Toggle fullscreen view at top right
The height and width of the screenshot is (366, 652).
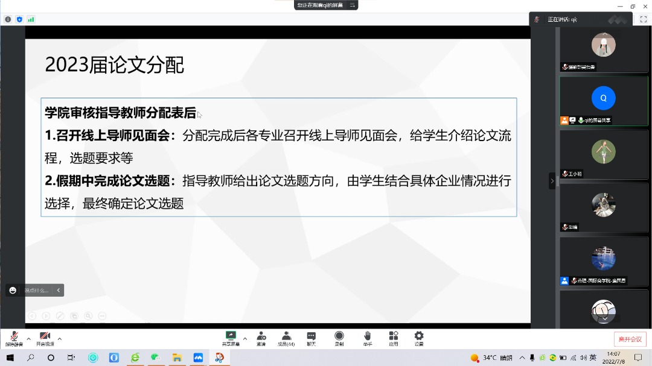pos(643,19)
